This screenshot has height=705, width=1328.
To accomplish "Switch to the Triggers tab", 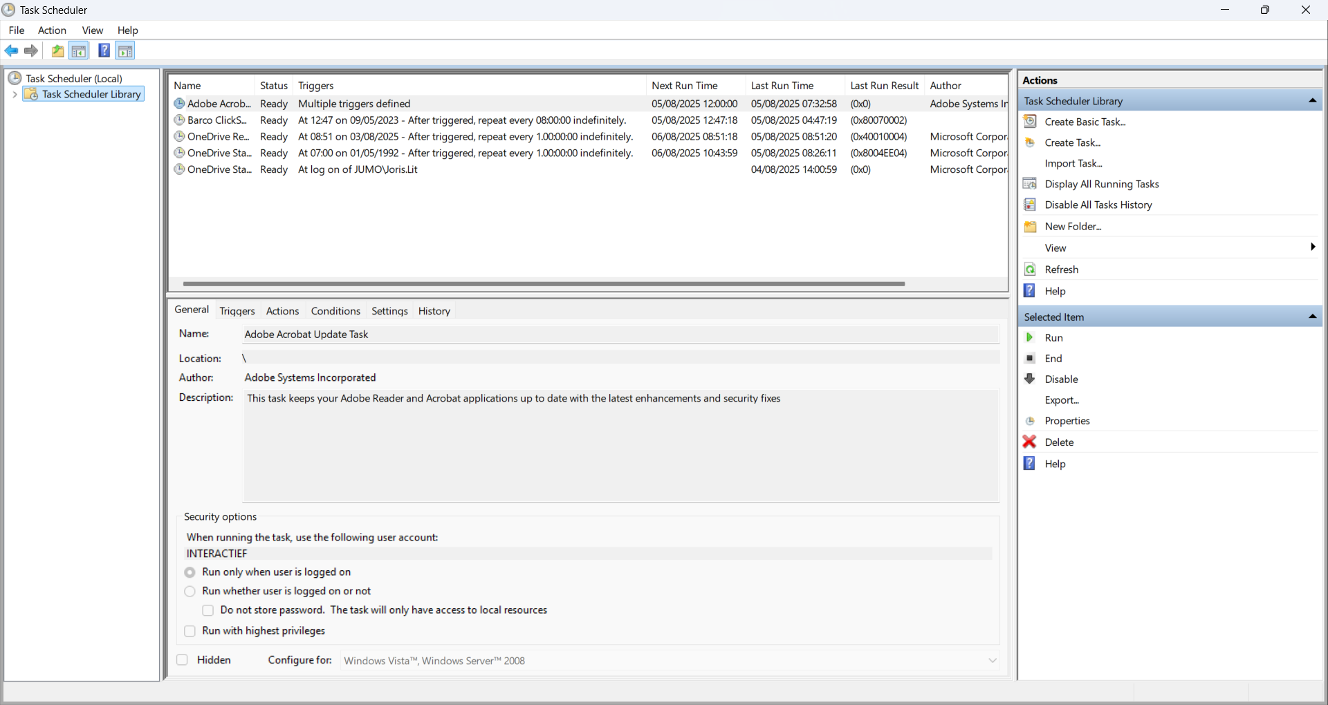I will (x=237, y=311).
